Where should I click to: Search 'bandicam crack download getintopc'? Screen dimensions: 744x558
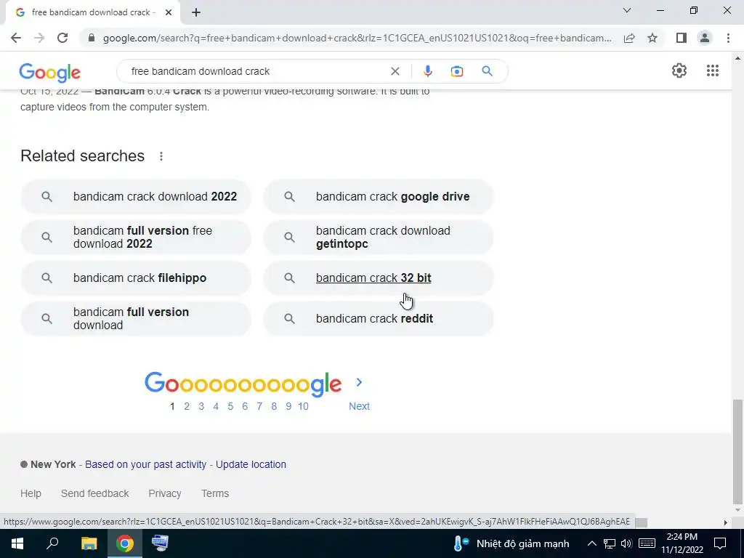pyautogui.click(x=379, y=238)
